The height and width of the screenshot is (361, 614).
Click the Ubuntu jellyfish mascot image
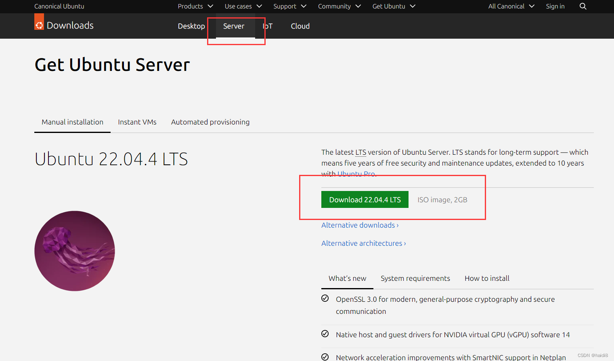click(75, 251)
